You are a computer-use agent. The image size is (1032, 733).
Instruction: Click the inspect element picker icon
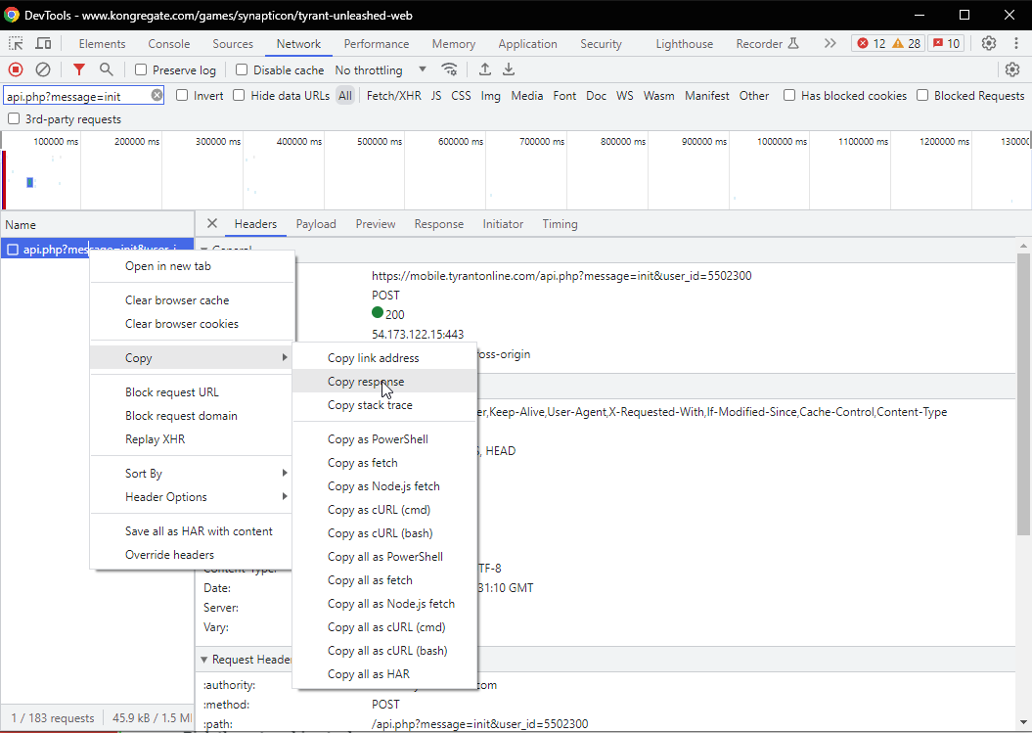point(16,44)
